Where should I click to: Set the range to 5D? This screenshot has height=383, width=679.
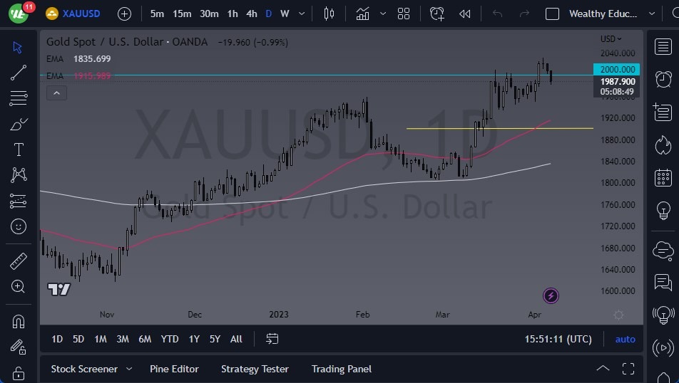pyautogui.click(x=78, y=339)
